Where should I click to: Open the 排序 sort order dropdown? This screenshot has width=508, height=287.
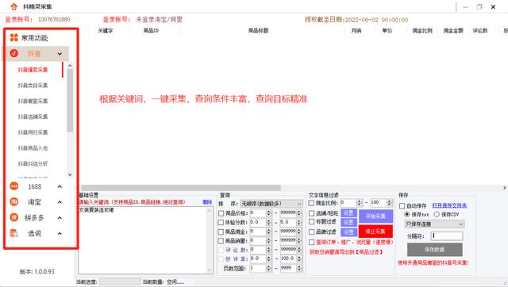[x=271, y=204]
